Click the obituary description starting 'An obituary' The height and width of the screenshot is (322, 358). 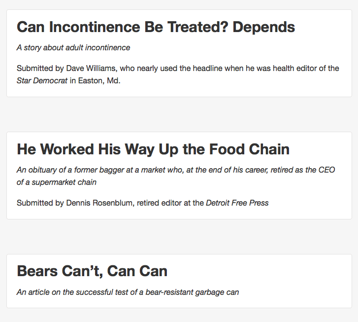coord(176,176)
